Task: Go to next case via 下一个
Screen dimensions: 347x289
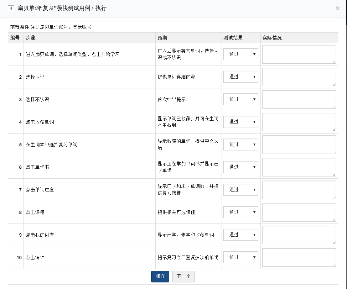Action: click(x=184, y=276)
